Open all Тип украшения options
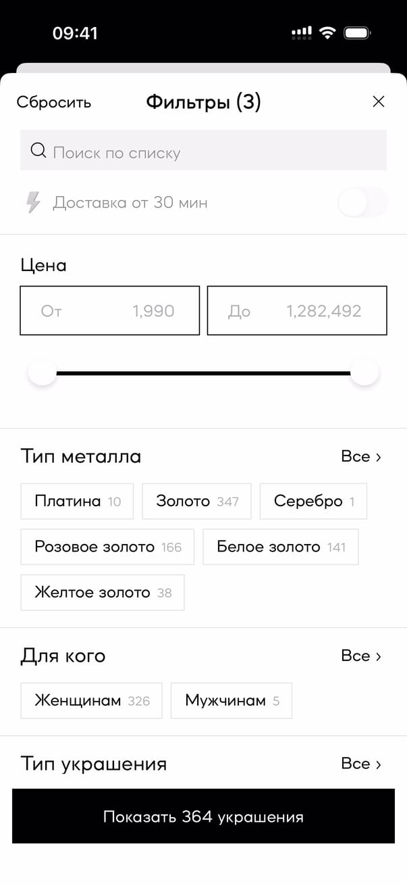407x886 pixels. 361,764
